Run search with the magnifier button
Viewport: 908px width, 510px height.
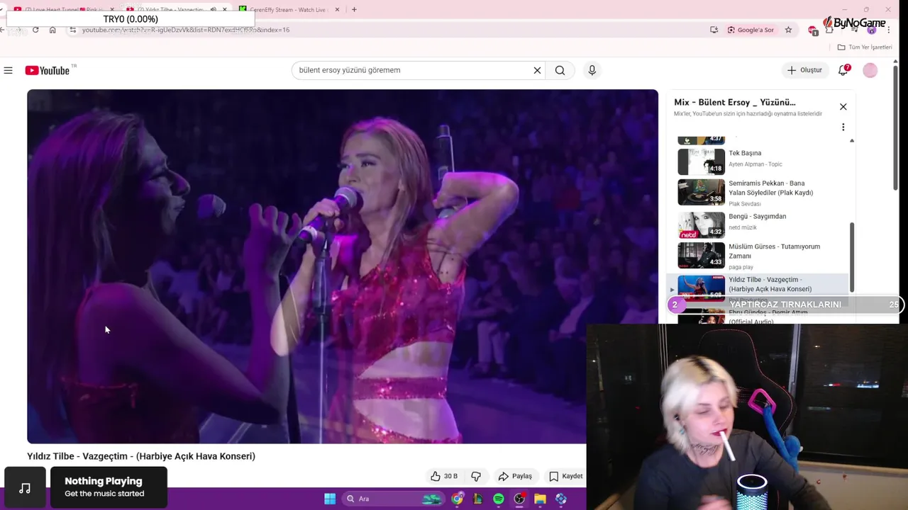[560, 70]
